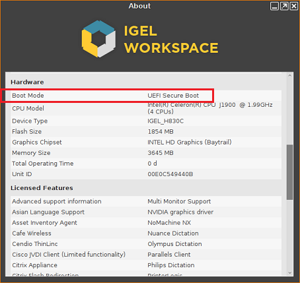Click the Unit ID value
The height and width of the screenshot is (283, 300).
pos(170,174)
